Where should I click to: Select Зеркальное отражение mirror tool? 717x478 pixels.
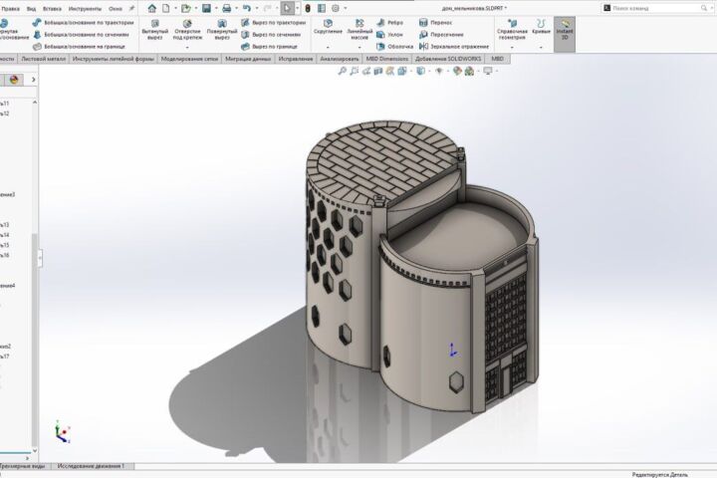[x=454, y=46]
